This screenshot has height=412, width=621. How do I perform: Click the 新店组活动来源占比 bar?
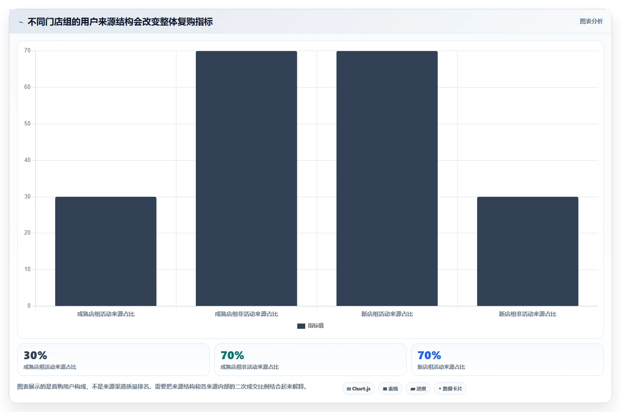click(387, 178)
